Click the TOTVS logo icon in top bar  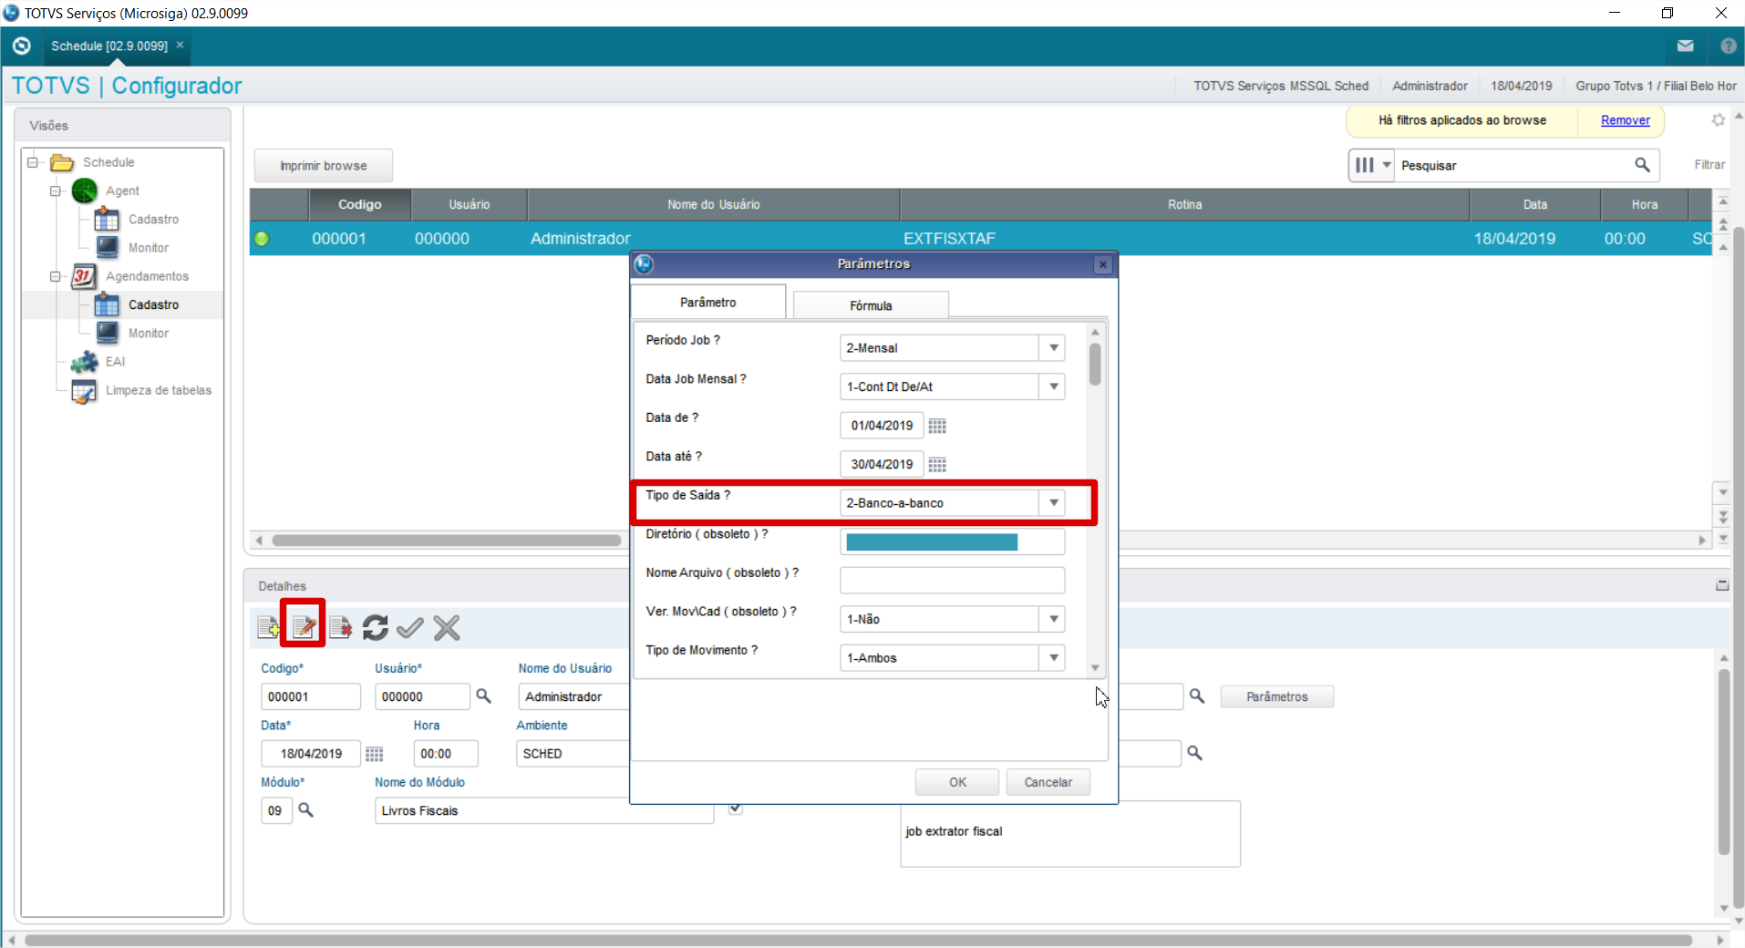point(22,46)
